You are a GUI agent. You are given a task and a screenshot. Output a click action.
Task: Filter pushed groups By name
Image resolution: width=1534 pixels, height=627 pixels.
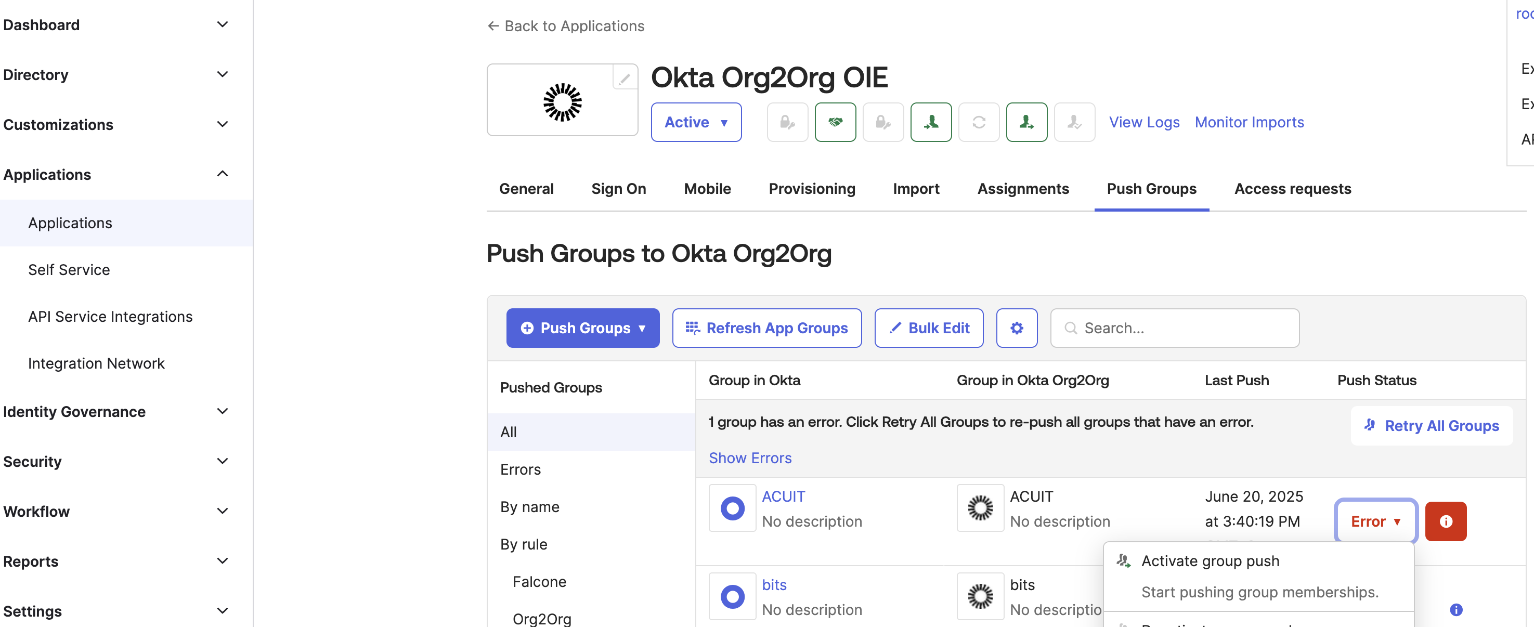pyautogui.click(x=591, y=507)
